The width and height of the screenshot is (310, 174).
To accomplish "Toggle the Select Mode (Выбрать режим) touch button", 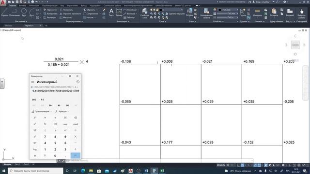I will (301, 13).
